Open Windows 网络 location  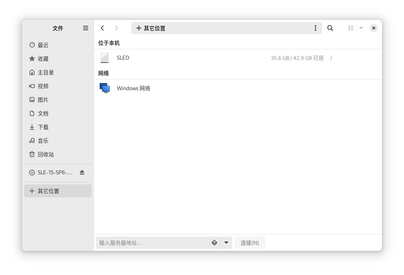pyautogui.click(x=133, y=88)
